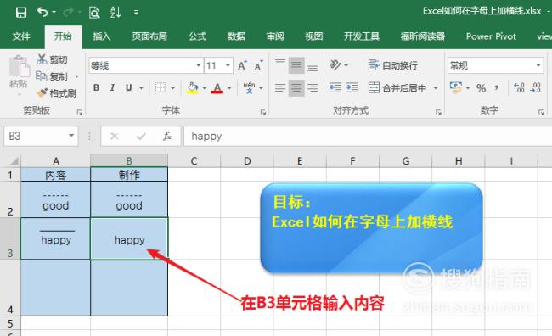Click the Insert Function fx icon

tap(167, 136)
